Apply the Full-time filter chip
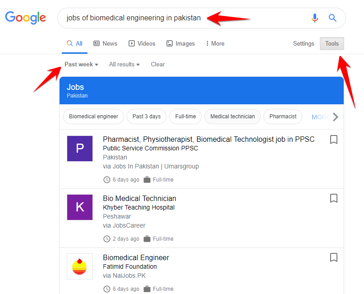Screen dimensions: 364x294 pos(185,117)
